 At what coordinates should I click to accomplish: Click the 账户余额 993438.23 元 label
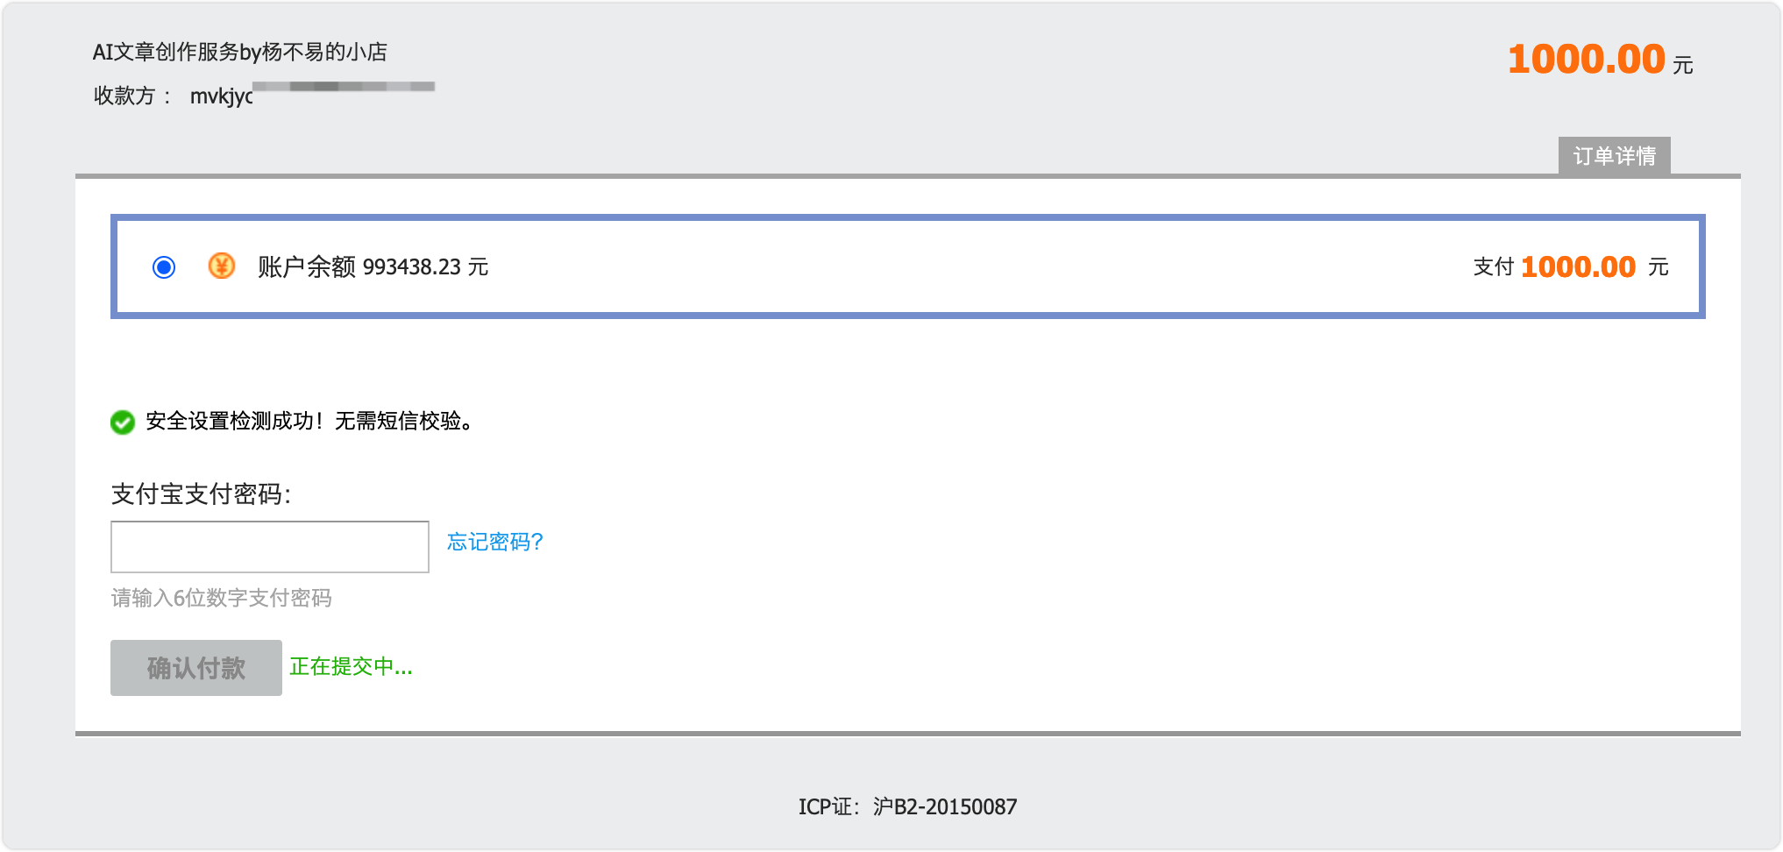[373, 266]
